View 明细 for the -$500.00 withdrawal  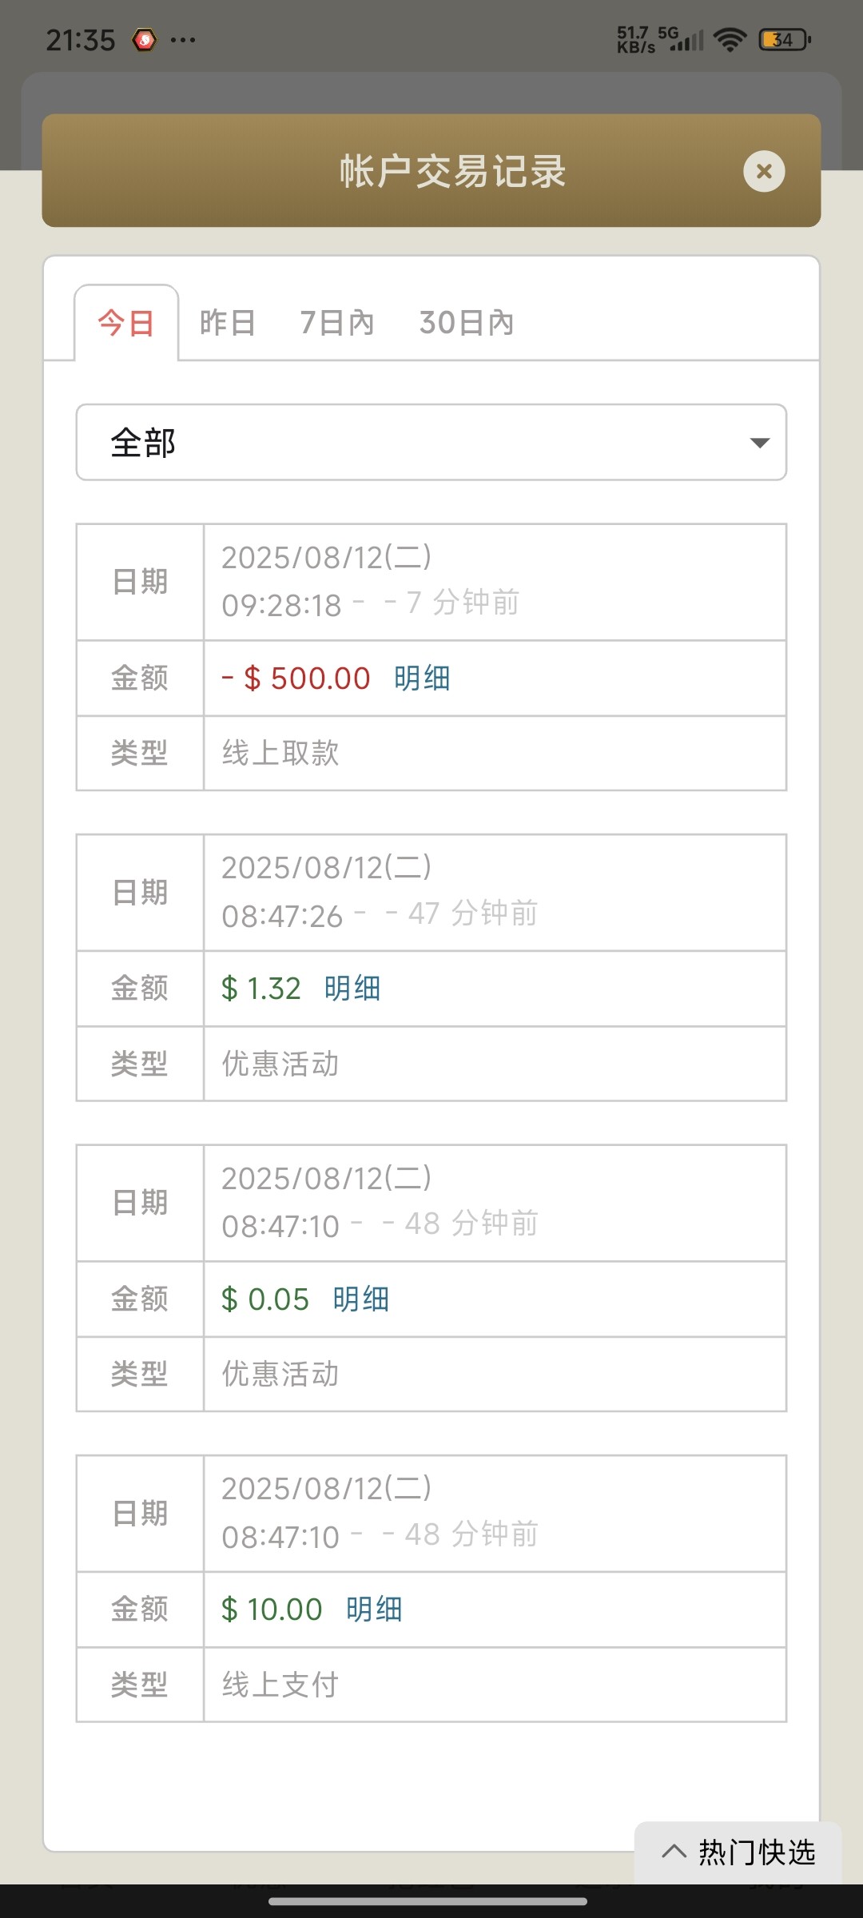click(x=422, y=678)
